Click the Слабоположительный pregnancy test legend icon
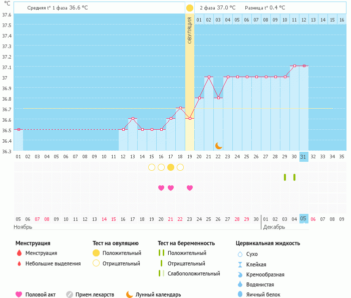 161,273
